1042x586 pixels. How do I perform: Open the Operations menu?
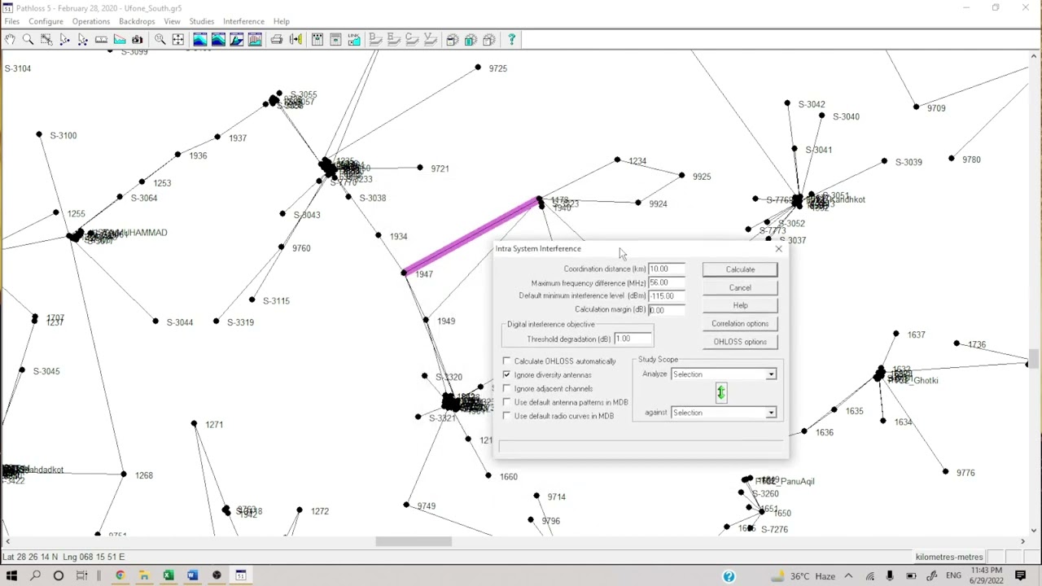coord(90,21)
